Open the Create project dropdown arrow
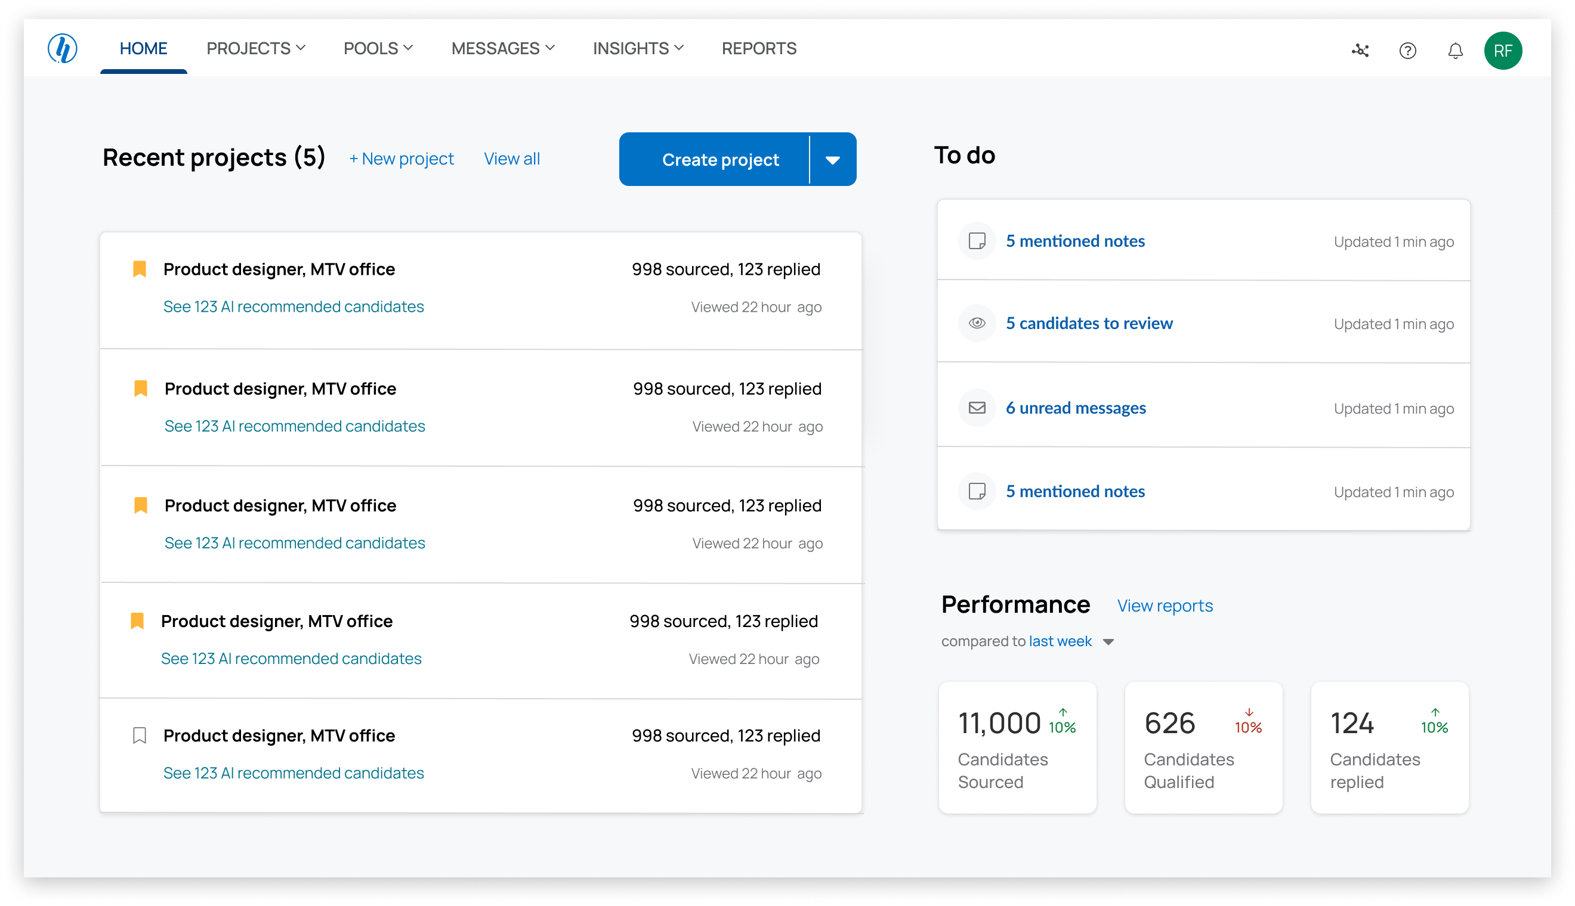The height and width of the screenshot is (906, 1575). (x=832, y=160)
